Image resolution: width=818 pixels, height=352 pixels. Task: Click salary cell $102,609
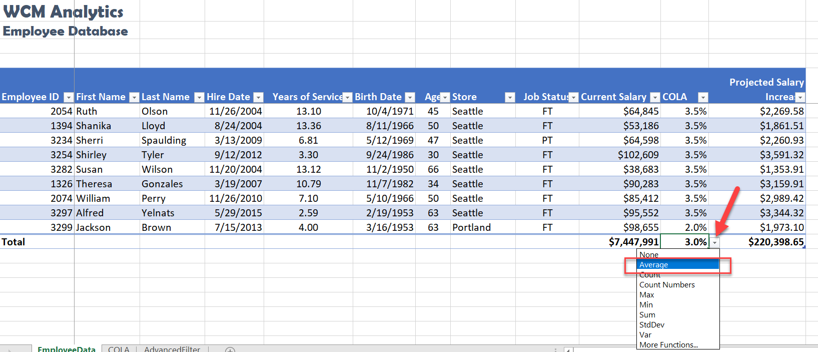[x=620, y=155]
